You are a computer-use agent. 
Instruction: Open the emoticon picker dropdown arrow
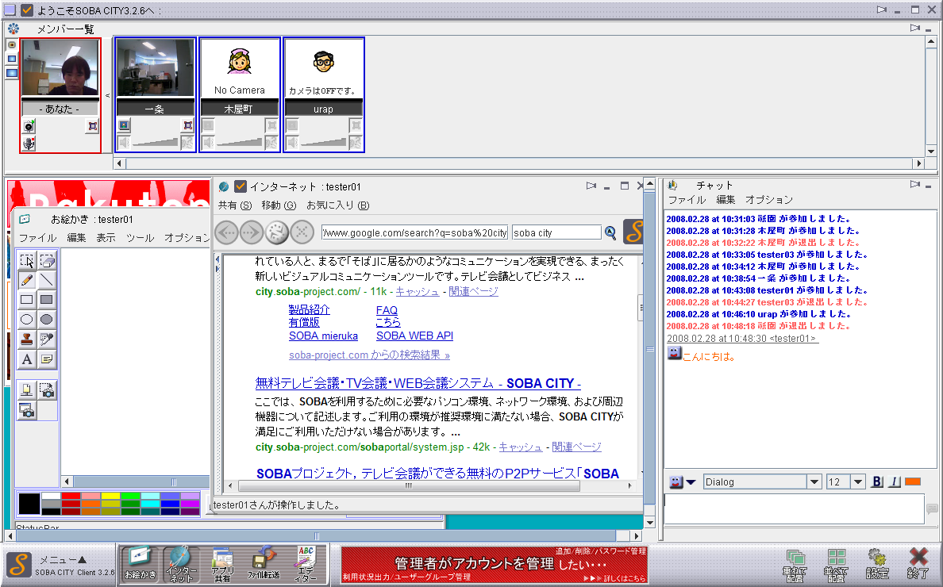[x=691, y=481]
